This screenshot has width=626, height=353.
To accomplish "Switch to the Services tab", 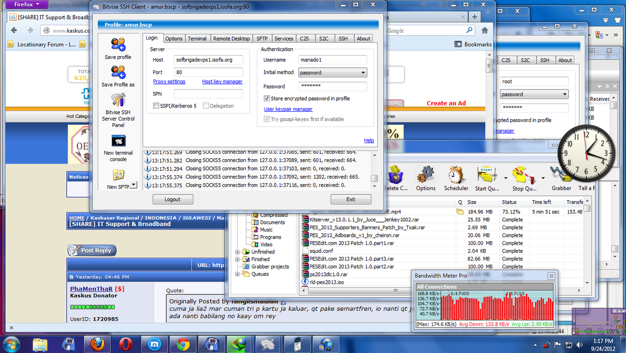I will click(x=284, y=39).
